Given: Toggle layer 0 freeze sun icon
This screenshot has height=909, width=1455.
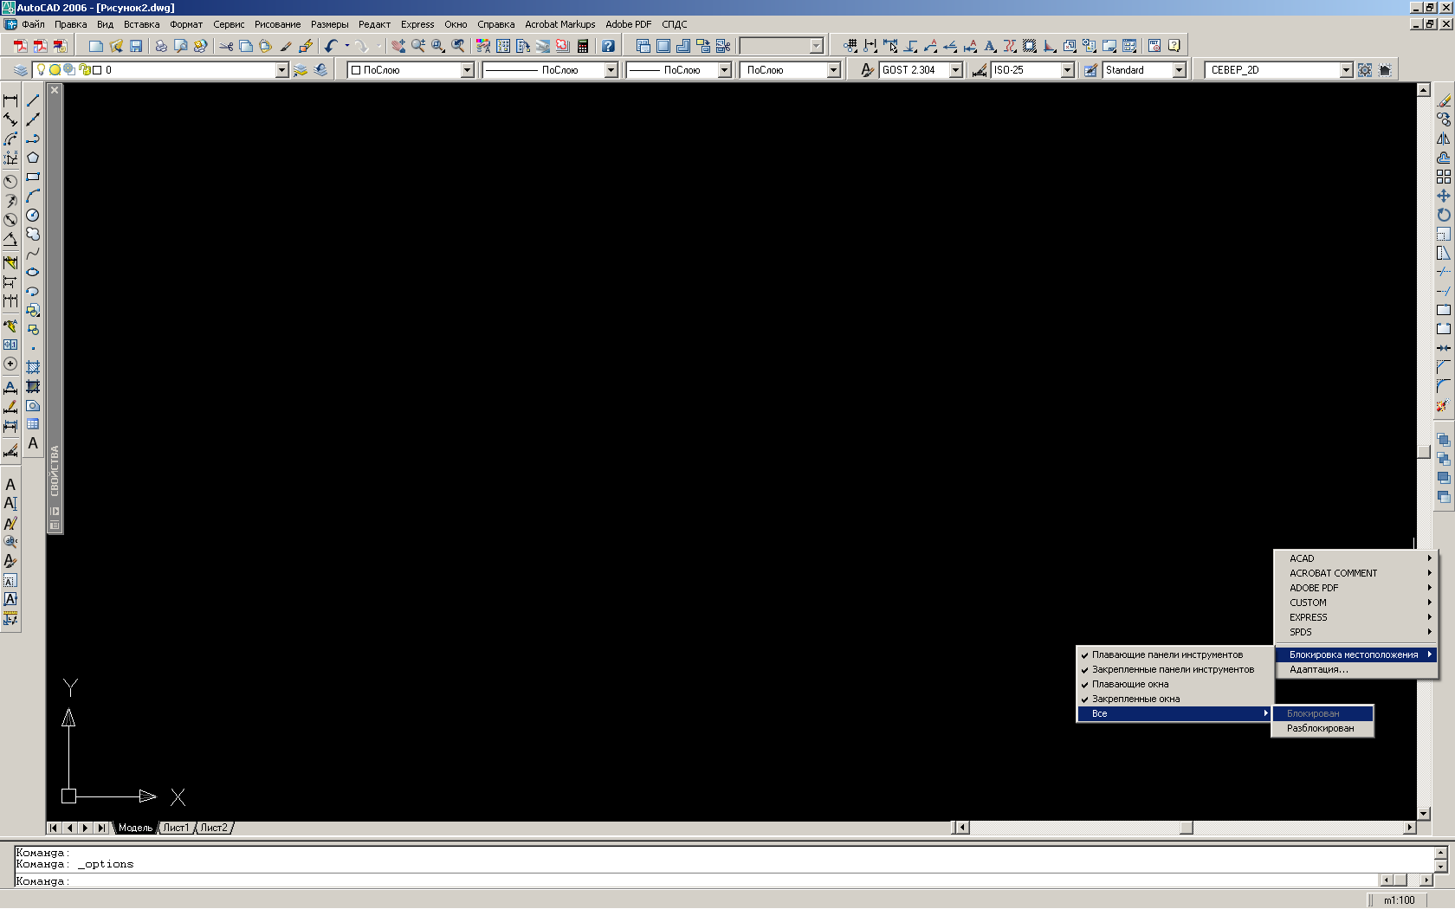Looking at the screenshot, I should tap(55, 69).
